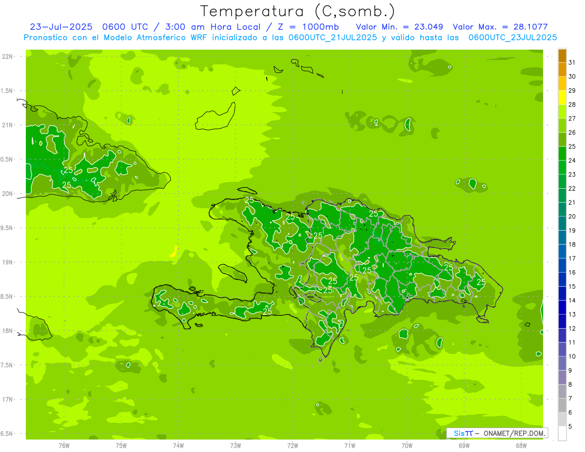Pick the purple colorbar swatch between 9 and 10
This screenshot has width=585, height=452.
[x=562, y=364]
